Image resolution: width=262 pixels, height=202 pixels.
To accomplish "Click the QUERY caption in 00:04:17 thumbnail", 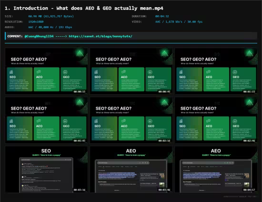I will [216, 155].
